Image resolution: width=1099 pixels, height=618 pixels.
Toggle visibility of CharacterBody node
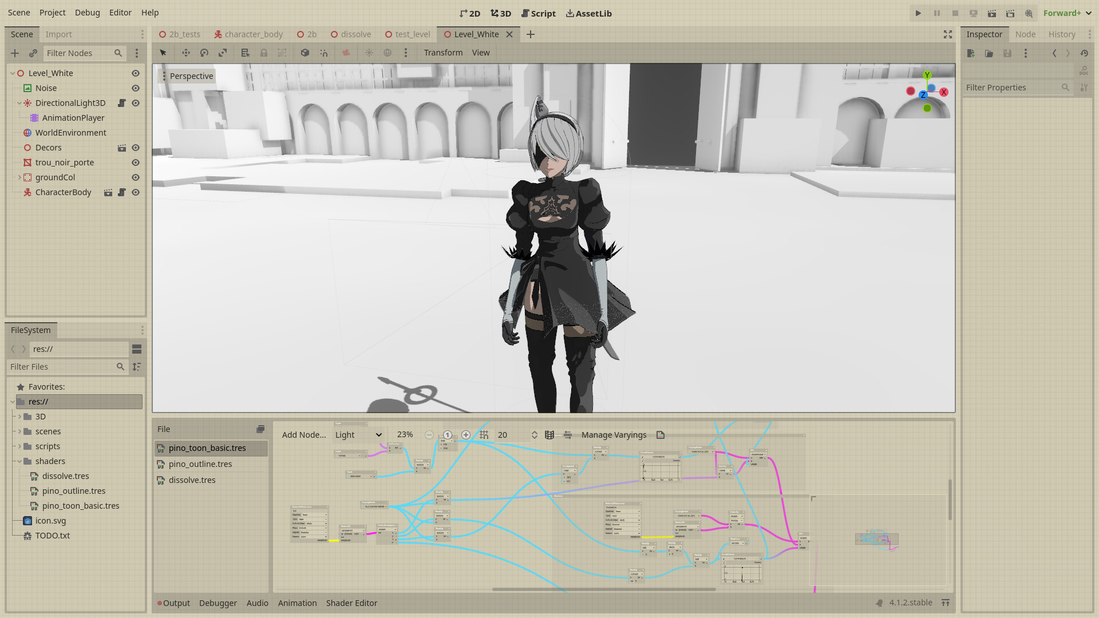point(136,192)
